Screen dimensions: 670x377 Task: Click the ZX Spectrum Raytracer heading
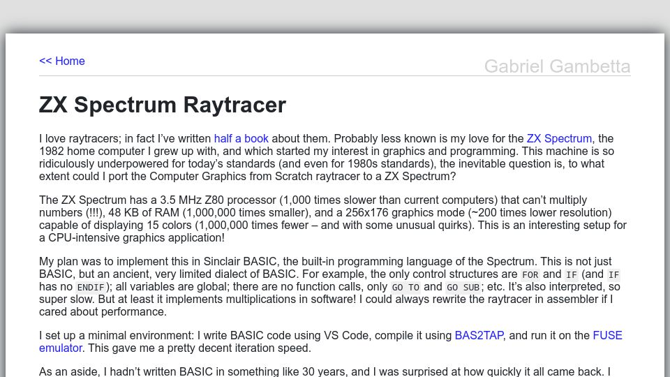tap(163, 105)
